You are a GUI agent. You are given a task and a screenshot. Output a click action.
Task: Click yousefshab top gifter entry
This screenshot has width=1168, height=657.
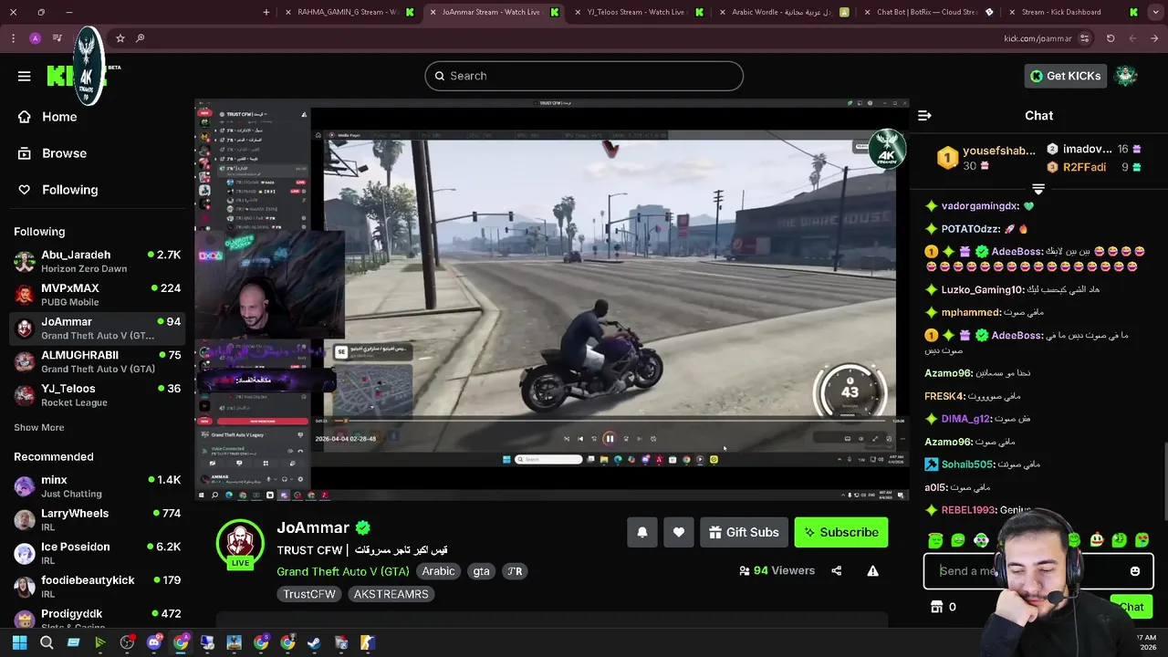[x=985, y=158]
